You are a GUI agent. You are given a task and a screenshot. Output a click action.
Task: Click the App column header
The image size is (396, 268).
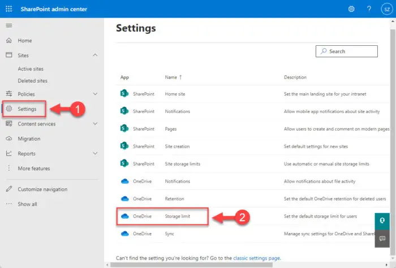[124, 77]
